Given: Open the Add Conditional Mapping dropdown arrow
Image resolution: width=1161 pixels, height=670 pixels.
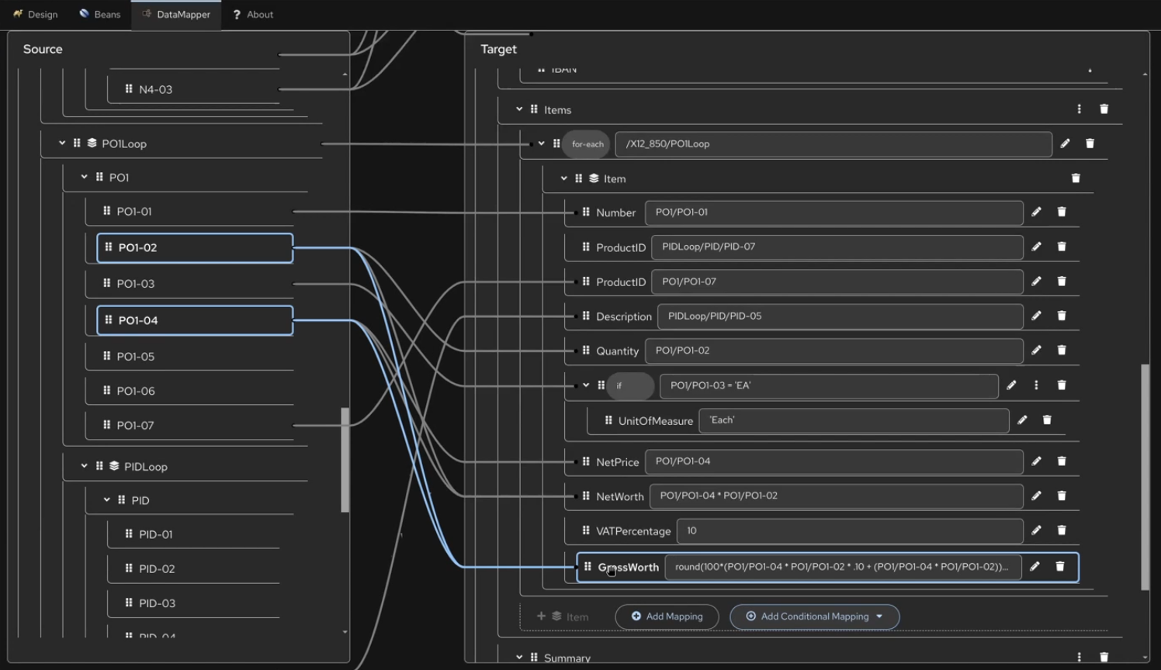Looking at the screenshot, I should click(879, 616).
